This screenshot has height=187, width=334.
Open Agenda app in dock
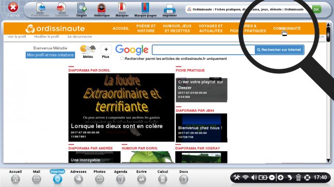coord(121,177)
